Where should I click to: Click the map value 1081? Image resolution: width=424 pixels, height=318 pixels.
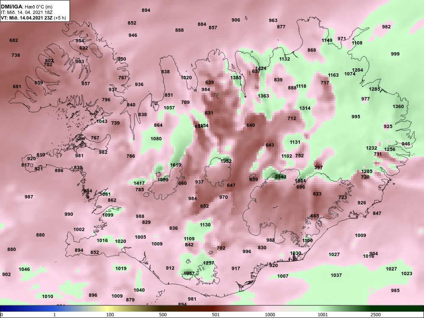pos(105,194)
